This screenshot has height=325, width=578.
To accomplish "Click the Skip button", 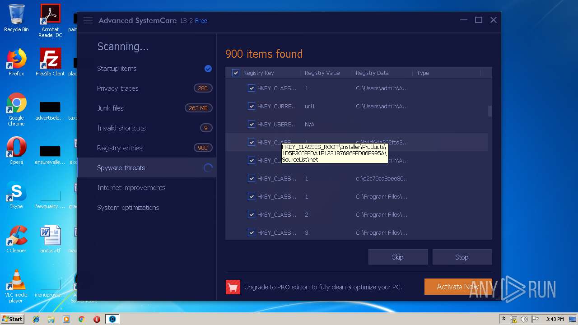I will tap(398, 257).
